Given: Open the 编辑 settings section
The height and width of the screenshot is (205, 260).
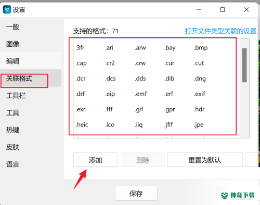Looking at the screenshot, I should pyautogui.click(x=31, y=61).
